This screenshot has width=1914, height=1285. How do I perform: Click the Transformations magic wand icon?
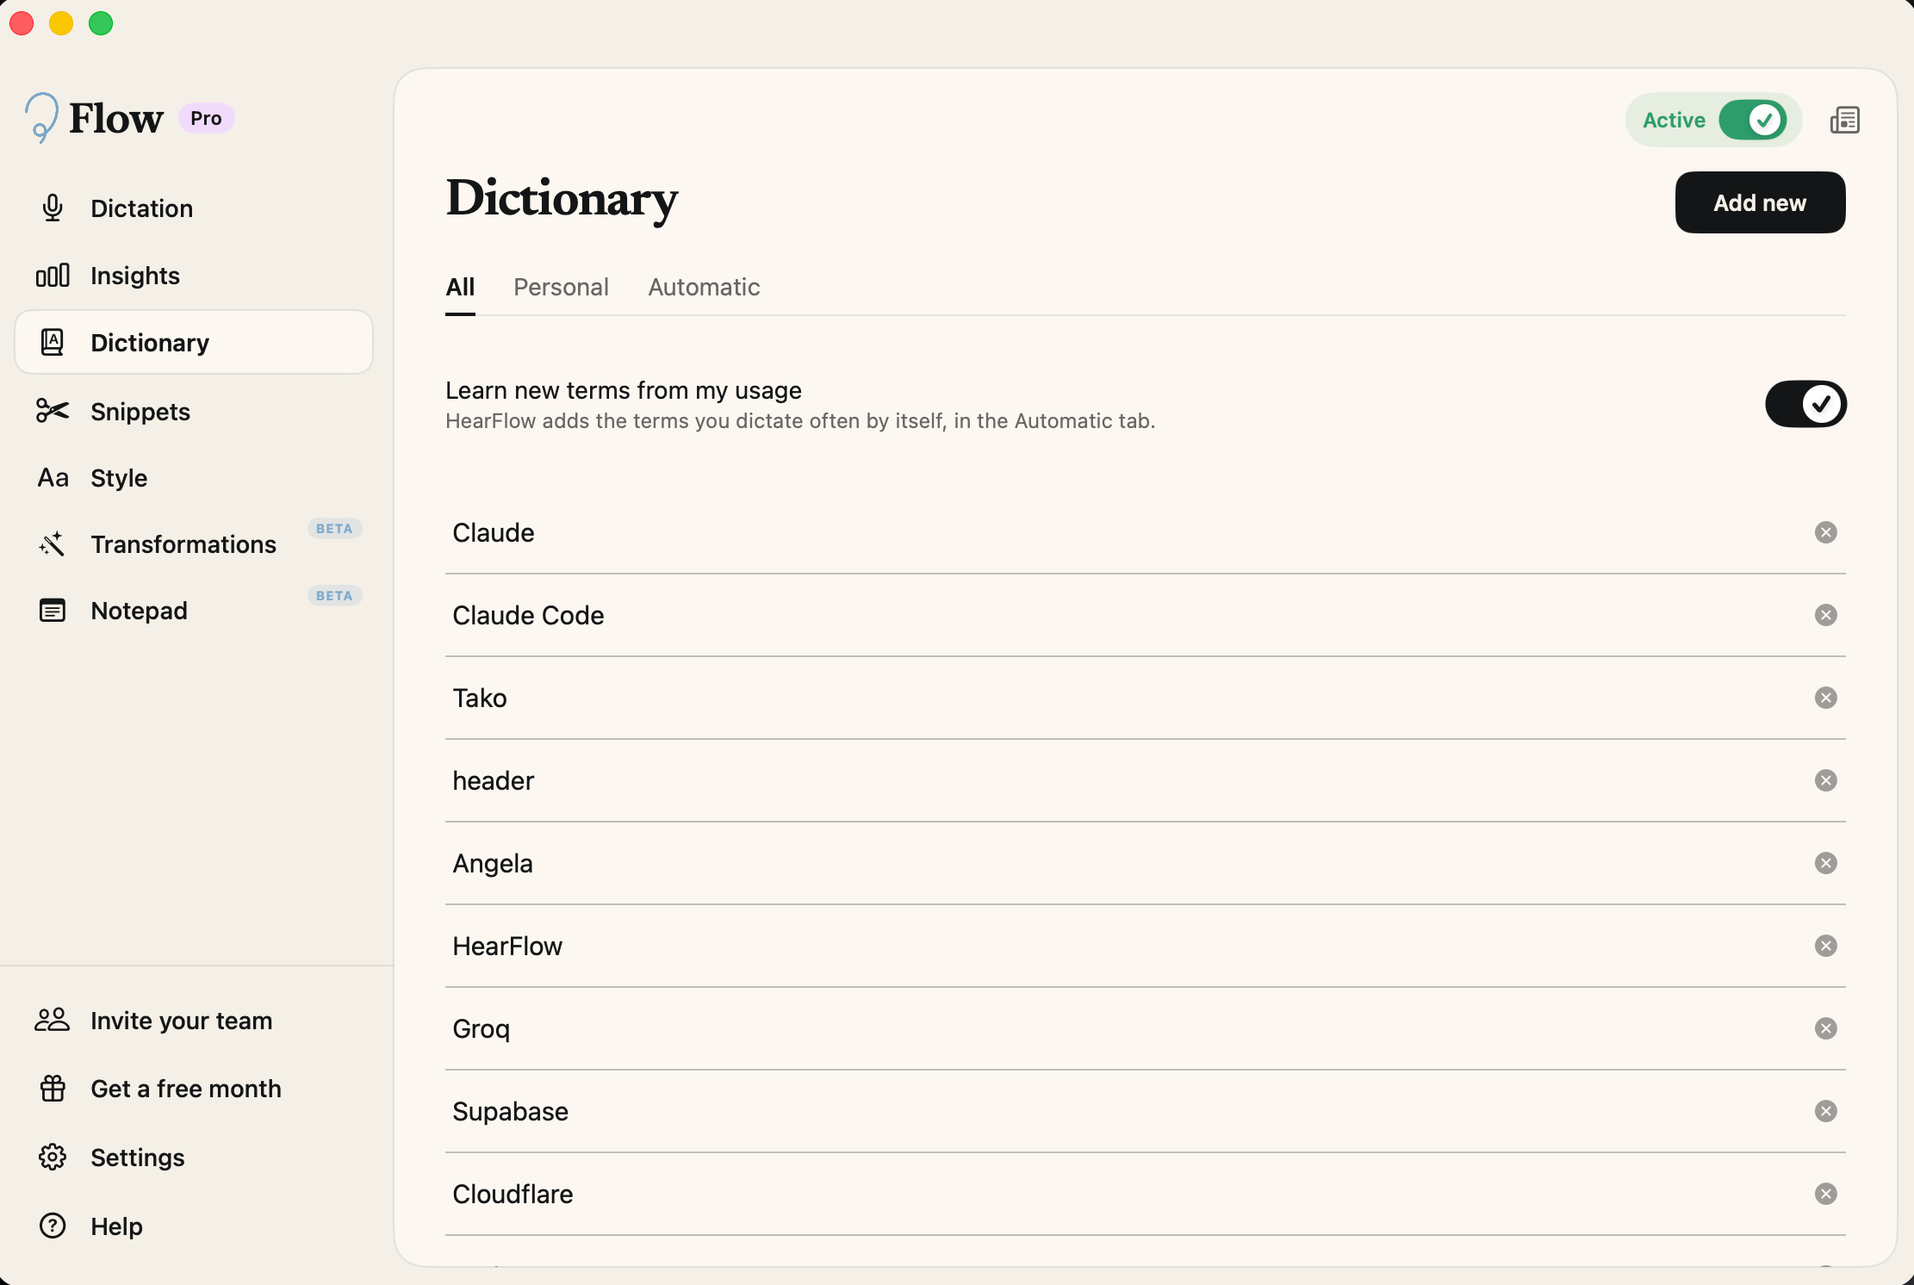53,544
